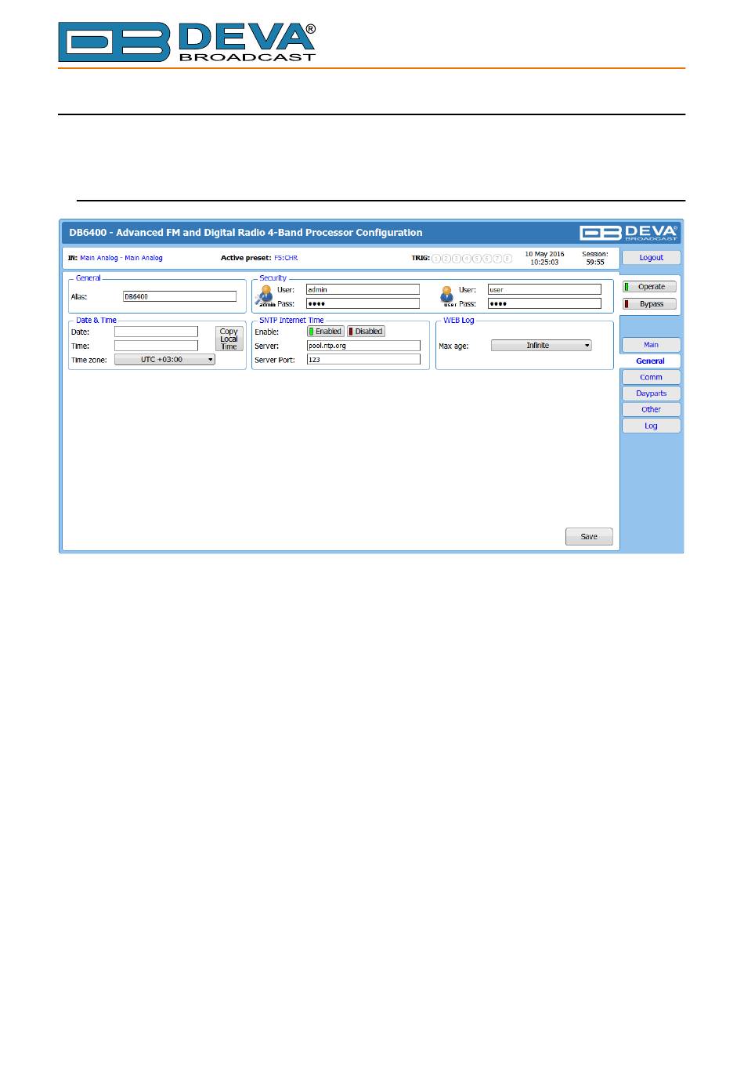Click the admin user icon

click(265, 296)
